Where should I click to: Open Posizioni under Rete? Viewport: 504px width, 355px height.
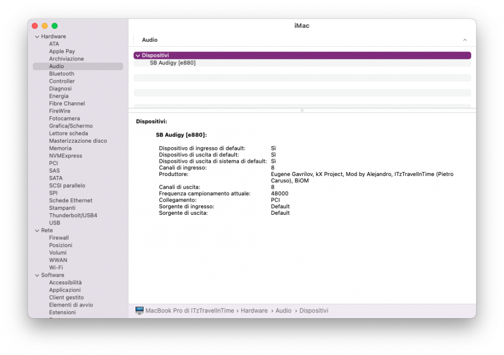[61, 245]
